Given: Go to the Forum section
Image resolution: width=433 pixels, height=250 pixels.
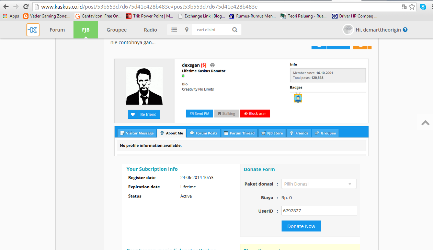Looking at the screenshot, I should click(x=57, y=30).
